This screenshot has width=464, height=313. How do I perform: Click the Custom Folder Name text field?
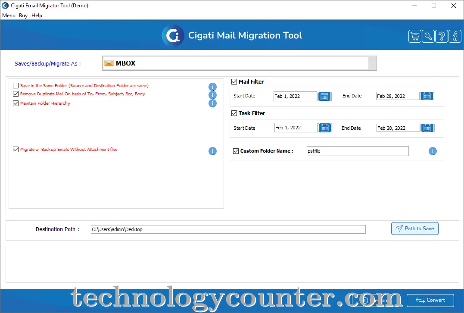pyautogui.click(x=358, y=151)
